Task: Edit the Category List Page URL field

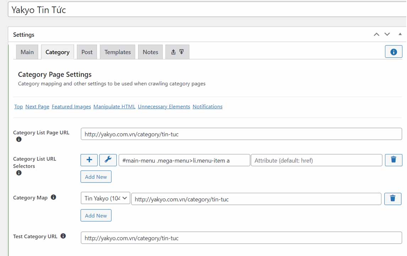Action: pyautogui.click(x=242, y=134)
